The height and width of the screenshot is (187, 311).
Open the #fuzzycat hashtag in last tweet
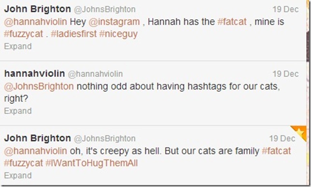[24, 163]
